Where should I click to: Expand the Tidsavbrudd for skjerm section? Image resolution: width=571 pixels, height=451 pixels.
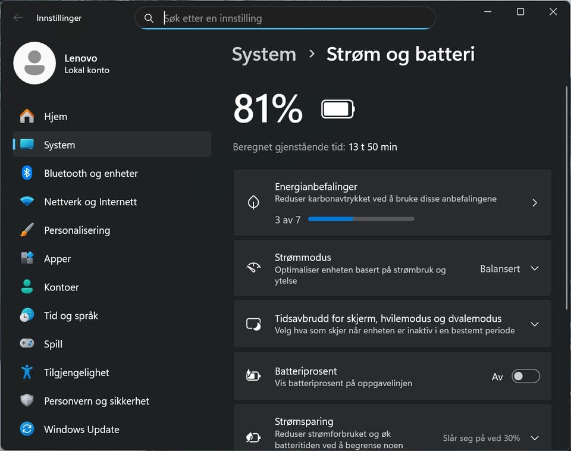pyautogui.click(x=535, y=324)
